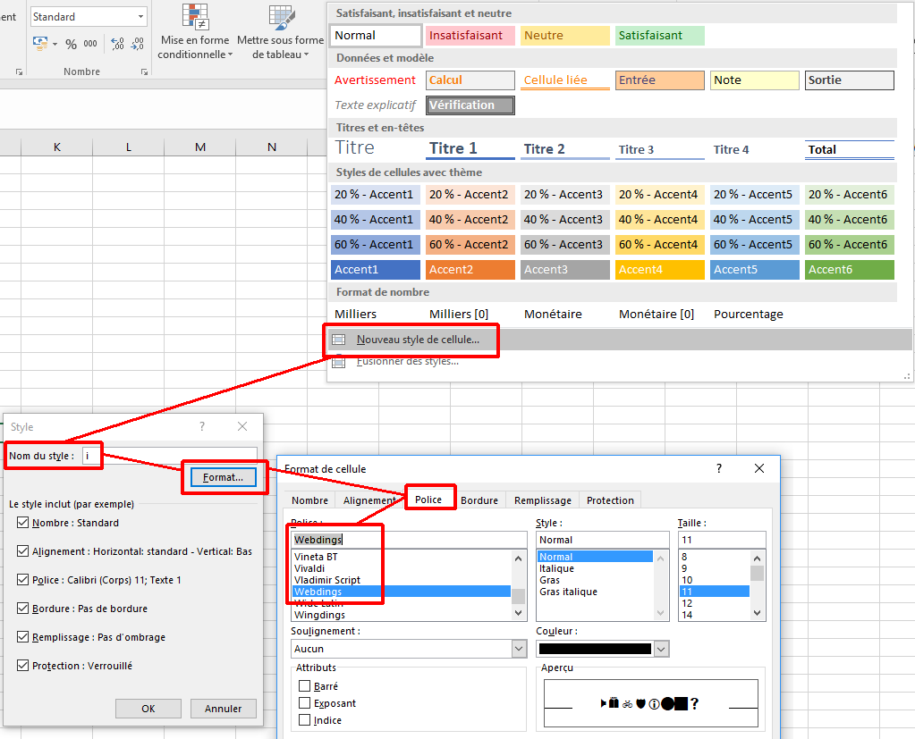
Task: Click OK in the Style dialog
Action: tap(148, 709)
